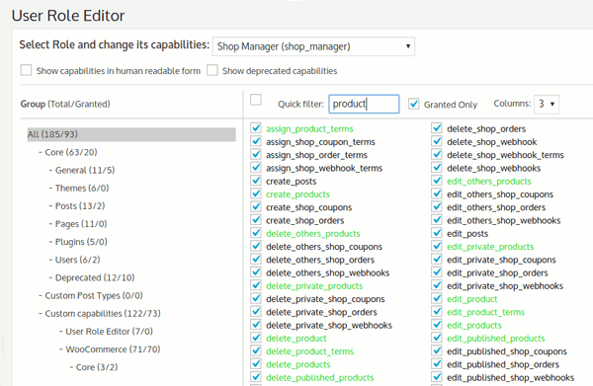The width and height of the screenshot is (593, 386).
Task: Uncheck the create_posts capability
Action: point(256,181)
